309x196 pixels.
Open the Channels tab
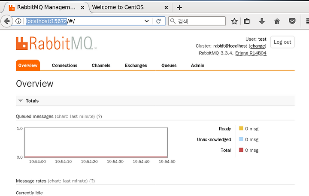pos(101,65)
